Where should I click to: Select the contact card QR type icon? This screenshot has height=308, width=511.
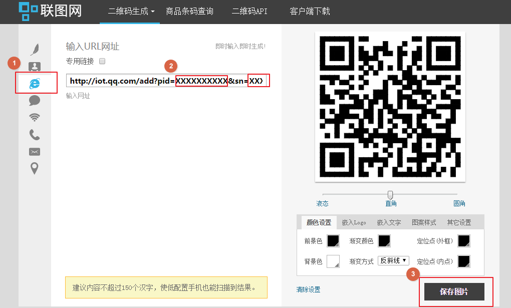pos(35,67)
